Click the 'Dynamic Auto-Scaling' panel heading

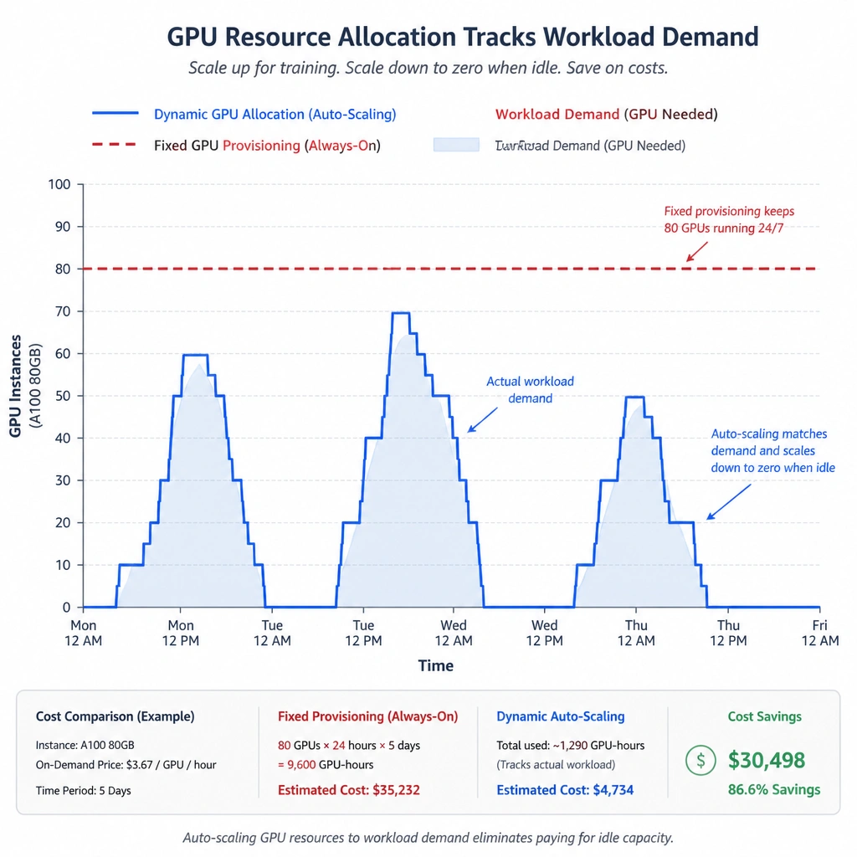point(561,716)
